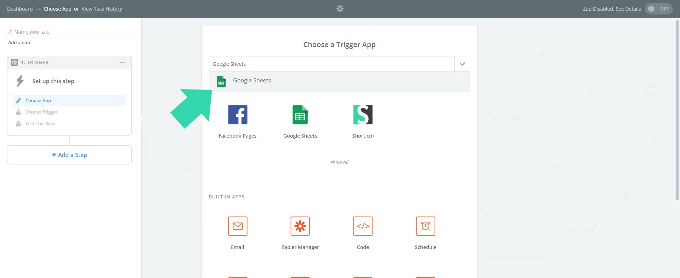Select the Email built-in app icon
680x278 pixels.
click(238, 226)
